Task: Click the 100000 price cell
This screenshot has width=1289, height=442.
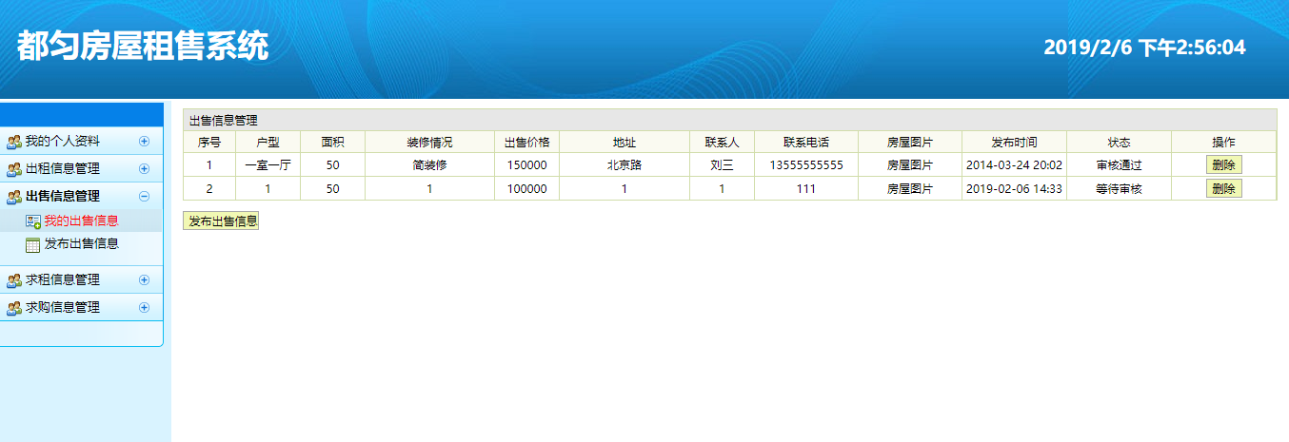Action: (x=526, y=189)
